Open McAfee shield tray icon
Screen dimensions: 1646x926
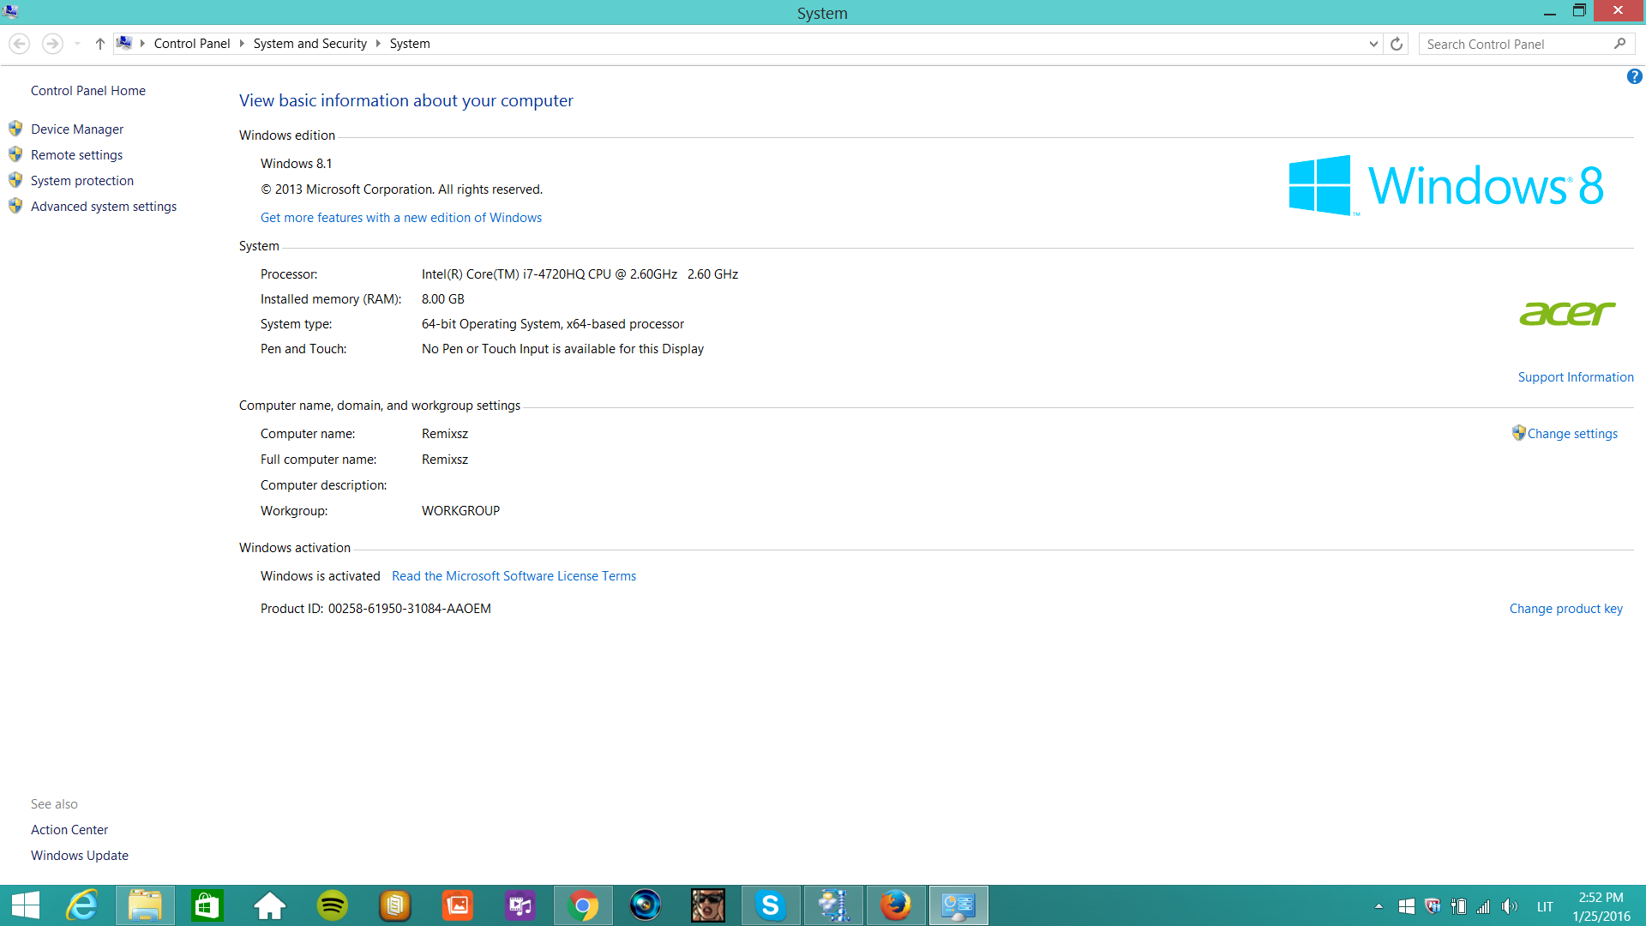tap(1432, 906)
